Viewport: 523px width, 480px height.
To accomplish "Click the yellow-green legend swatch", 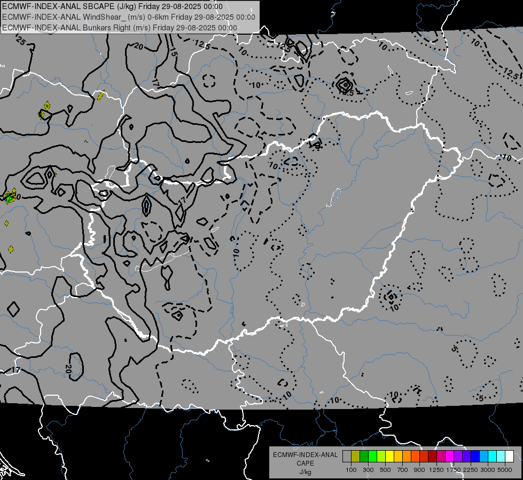I will 381,456.
